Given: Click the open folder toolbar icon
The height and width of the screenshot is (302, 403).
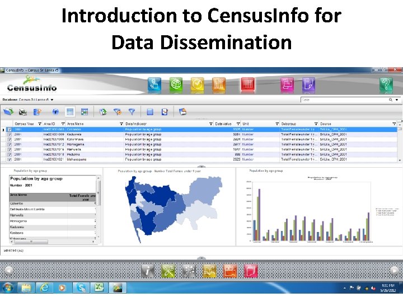Looking at the screenshot, I should pyautogui.click(x=8, y=112).
